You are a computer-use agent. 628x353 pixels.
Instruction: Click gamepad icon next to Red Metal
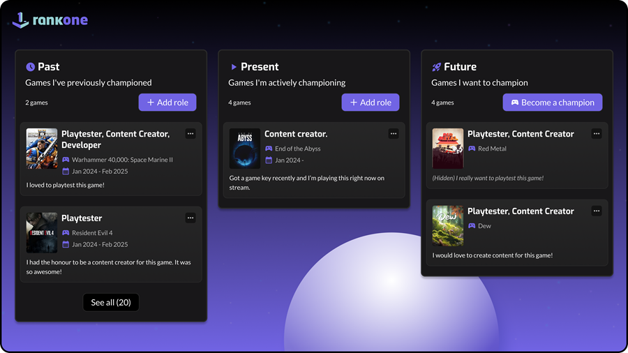[x=472, y=149]
